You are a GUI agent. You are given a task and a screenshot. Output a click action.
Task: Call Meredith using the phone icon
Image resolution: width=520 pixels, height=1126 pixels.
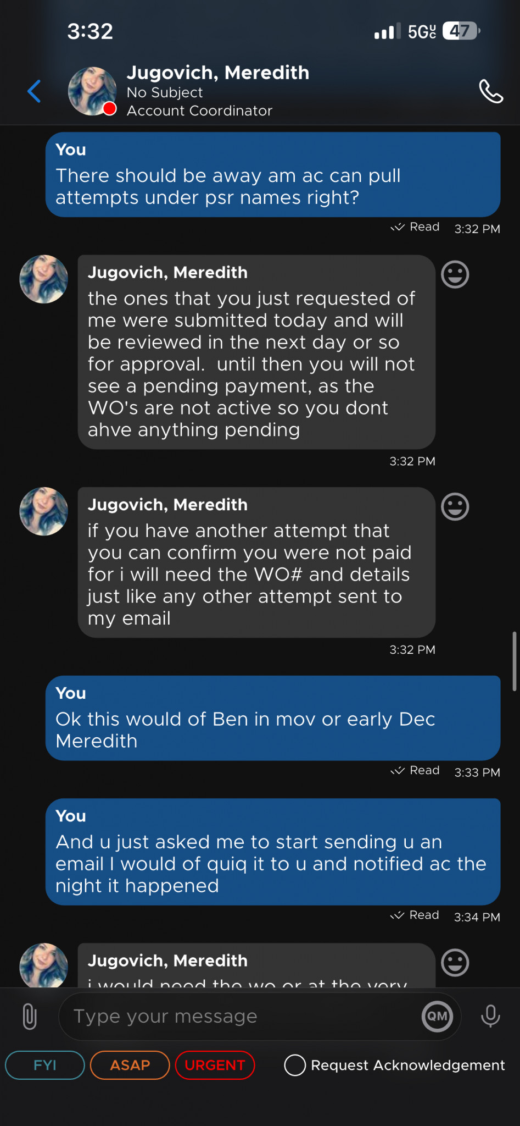[490, 91]
